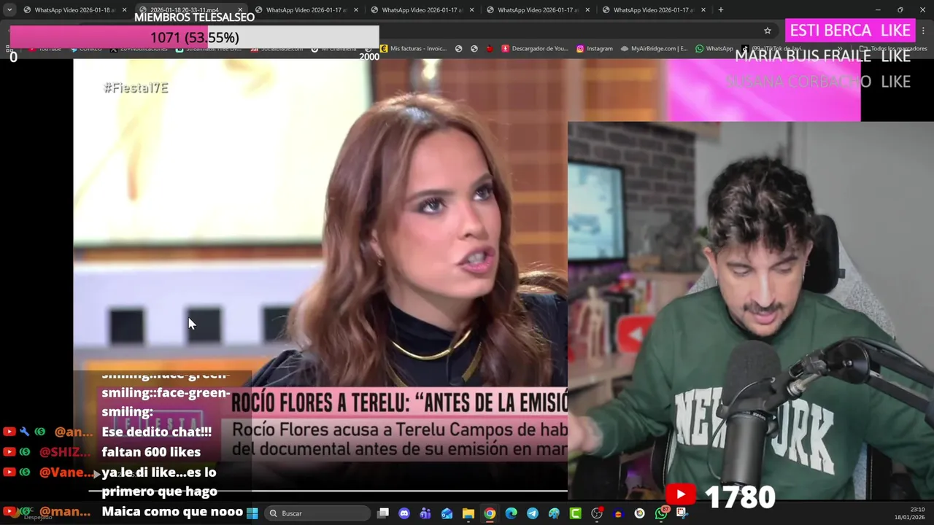Open the WhatsApp taskbar icon with badge
Viewport: 934px width, 525px height.
pos(661,513)
